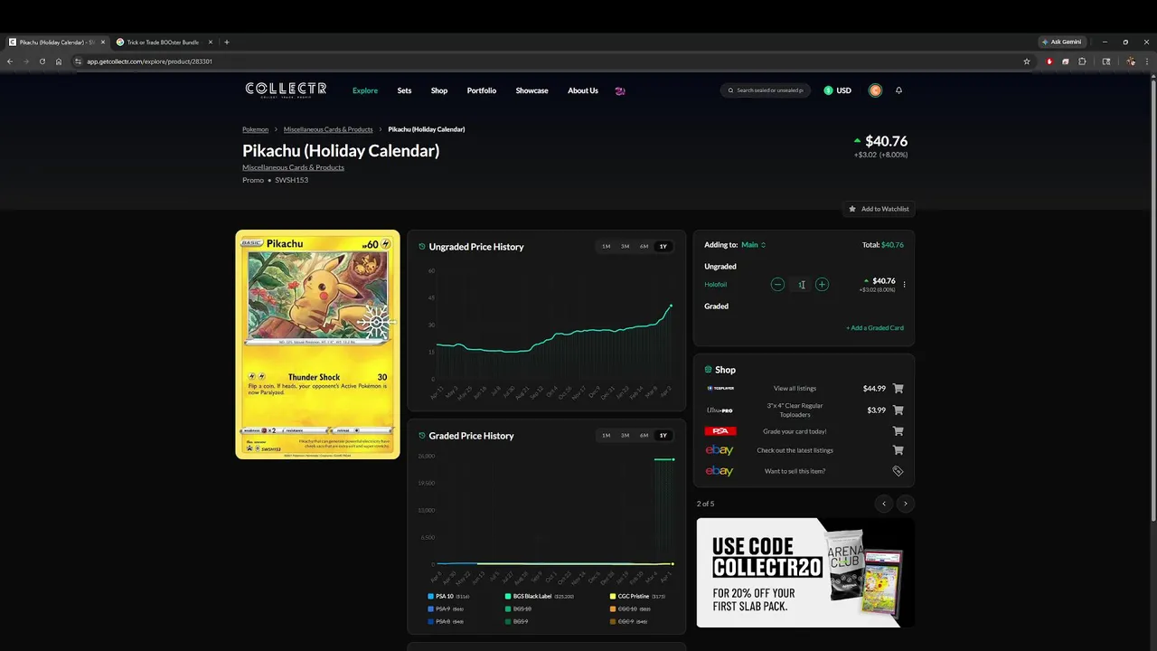
Task: Select 6M range for Ungraded Price History
Action: tap(644, 246)
